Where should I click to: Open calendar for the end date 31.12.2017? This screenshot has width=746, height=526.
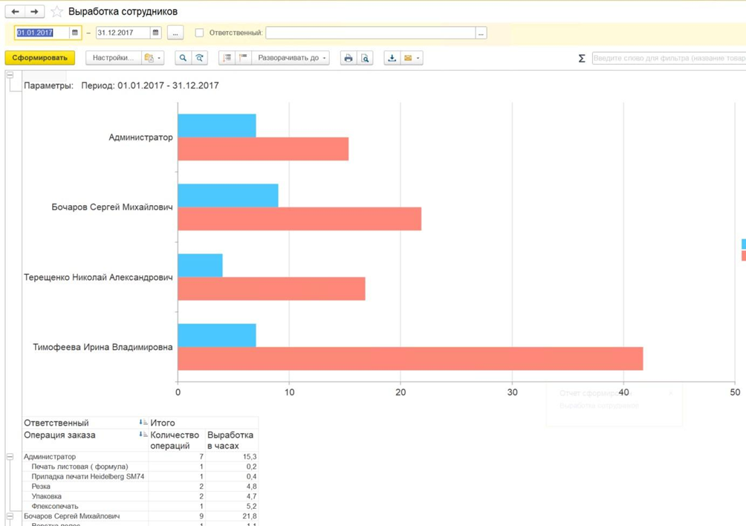(155, 33)
